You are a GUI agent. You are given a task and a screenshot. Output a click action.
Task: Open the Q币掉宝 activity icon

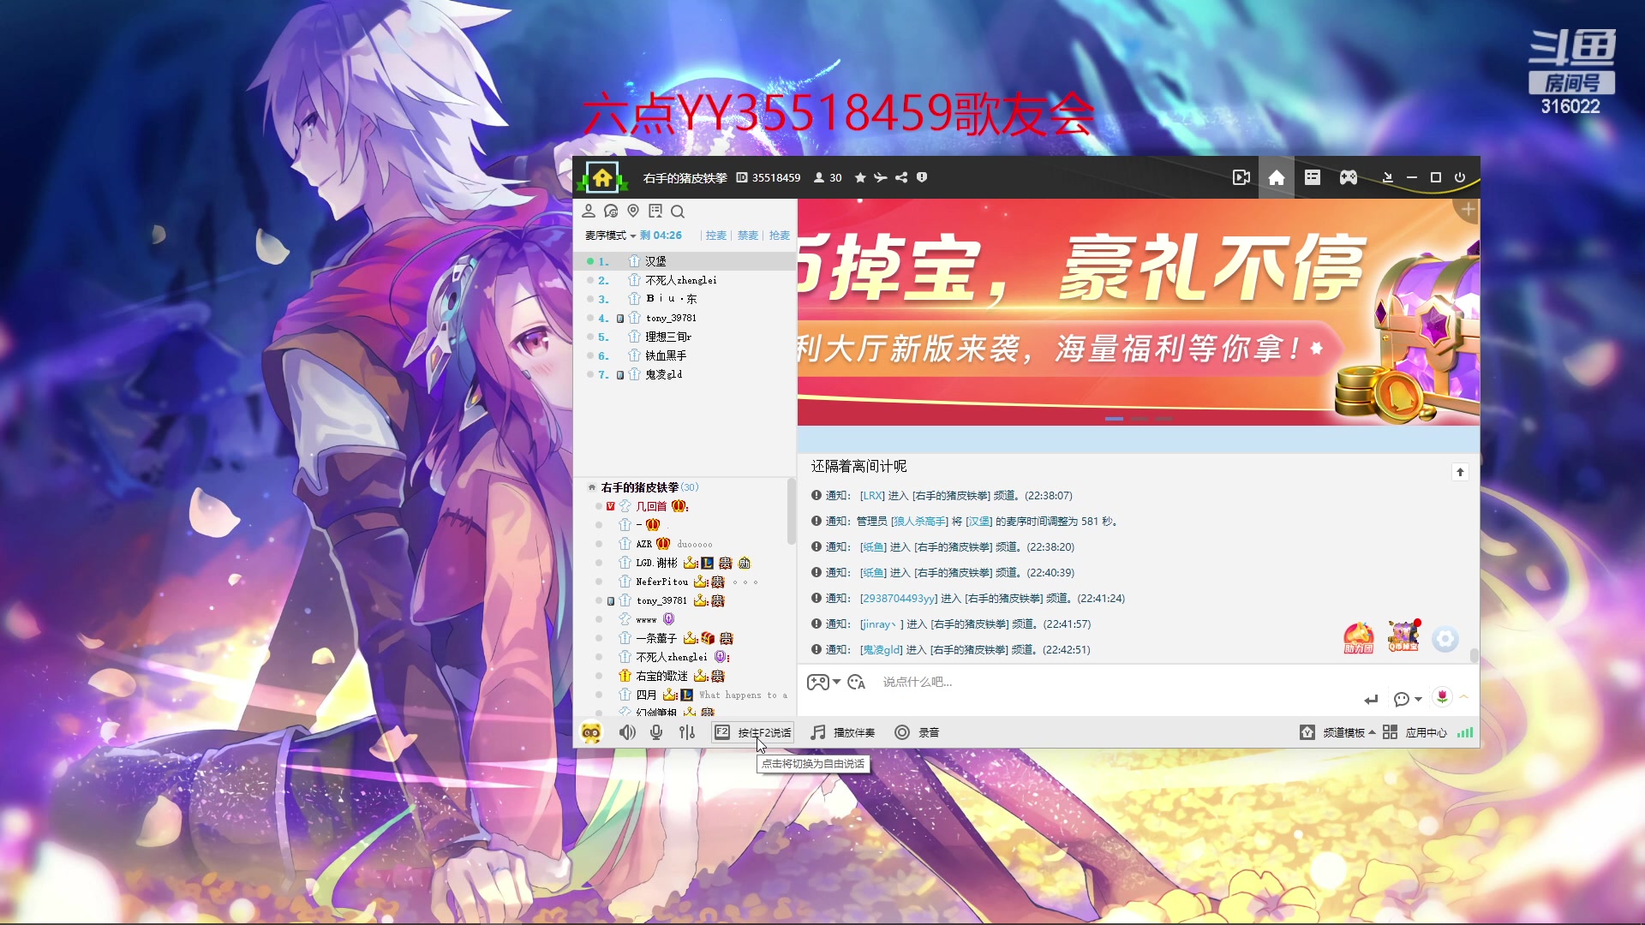coord(1403,636)
